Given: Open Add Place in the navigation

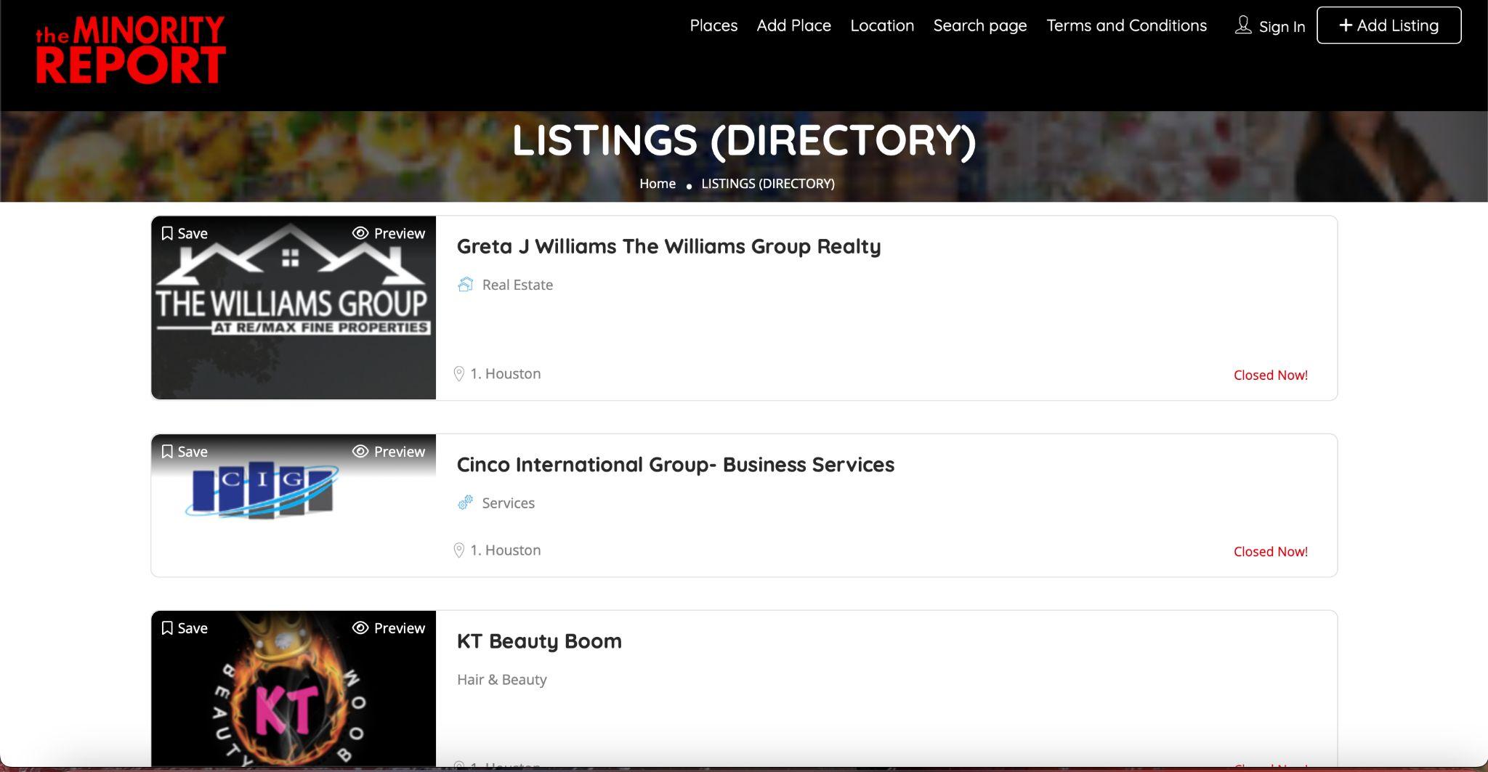Looking at the screenshot, I should (793, 25).
